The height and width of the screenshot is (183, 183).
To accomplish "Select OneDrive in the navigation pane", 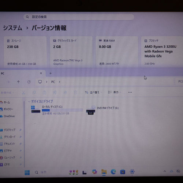I will pos(7,116).
